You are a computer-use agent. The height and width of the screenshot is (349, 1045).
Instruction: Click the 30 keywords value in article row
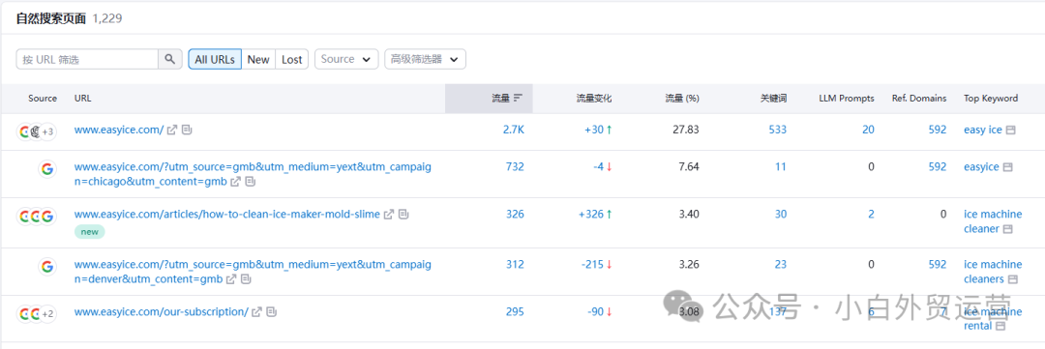coord(781,215)
